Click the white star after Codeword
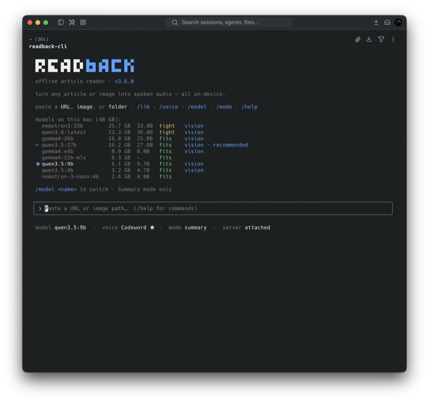This screenshot has height=402, width=429. coord(152,227)
